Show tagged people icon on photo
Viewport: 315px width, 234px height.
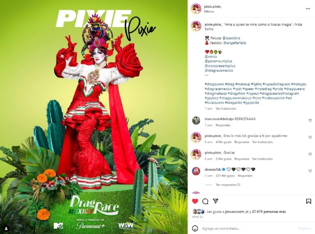click(6, 228)
